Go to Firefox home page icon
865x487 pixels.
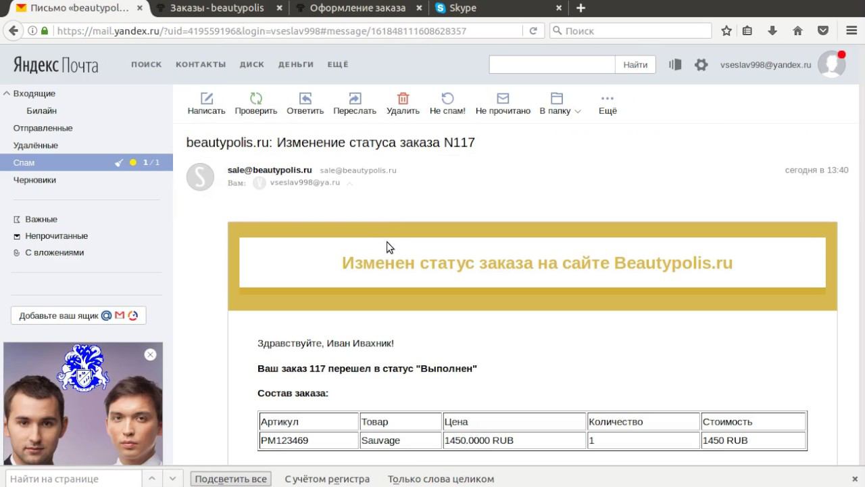797,31
